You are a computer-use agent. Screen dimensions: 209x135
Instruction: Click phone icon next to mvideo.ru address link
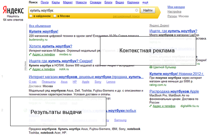[30, 54]
